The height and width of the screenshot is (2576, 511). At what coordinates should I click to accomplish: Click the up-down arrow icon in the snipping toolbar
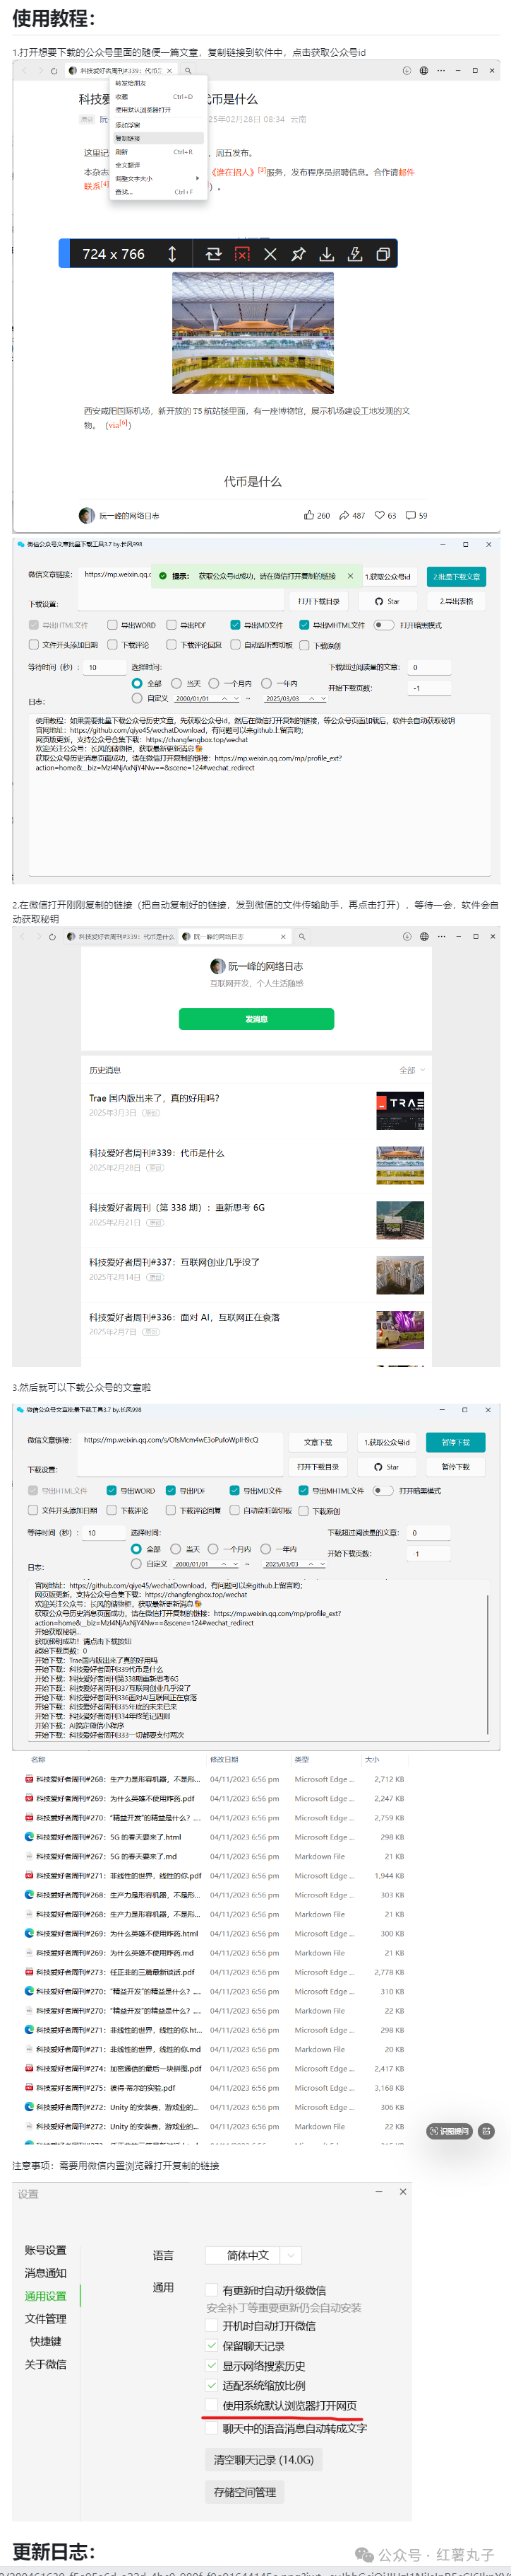pyautogui.click(x=172, y=254)
